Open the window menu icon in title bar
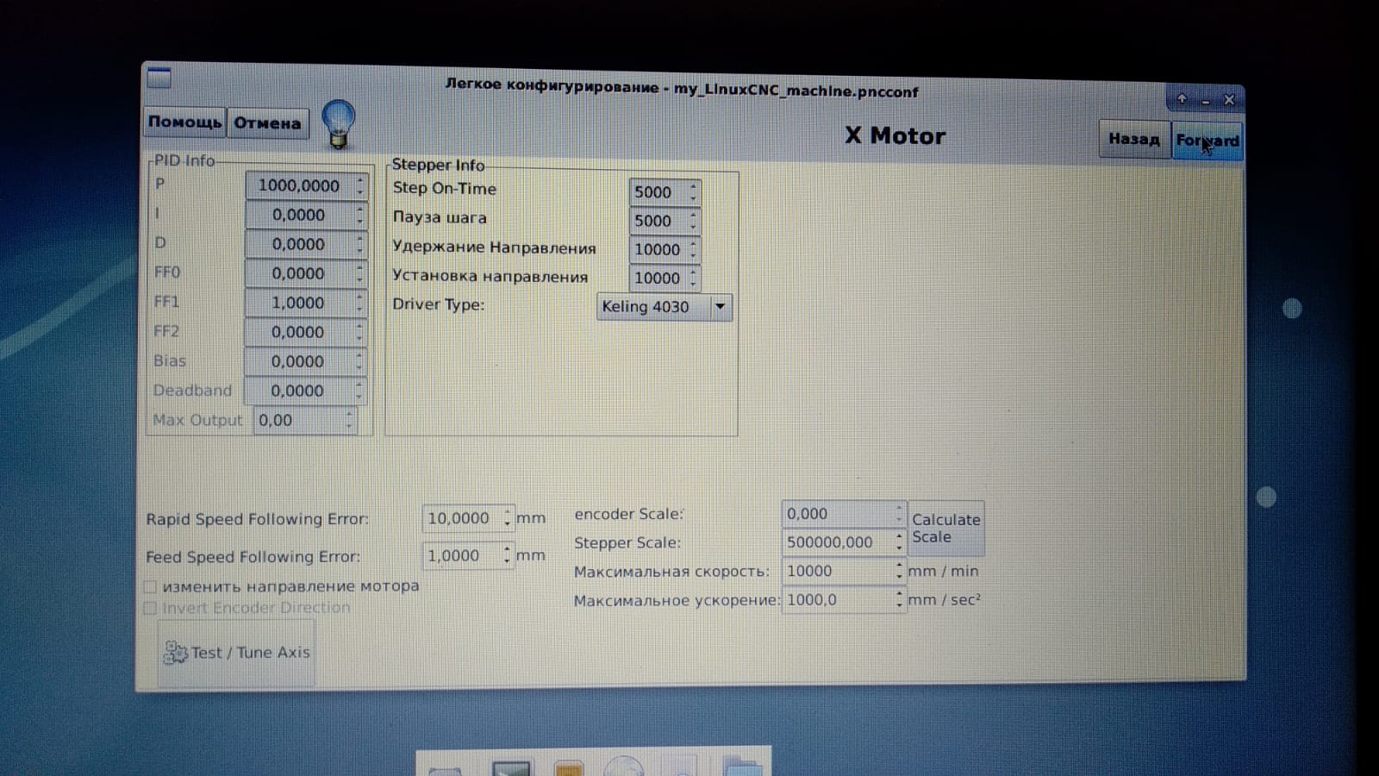1379x776 pixels. coord(159,78)
